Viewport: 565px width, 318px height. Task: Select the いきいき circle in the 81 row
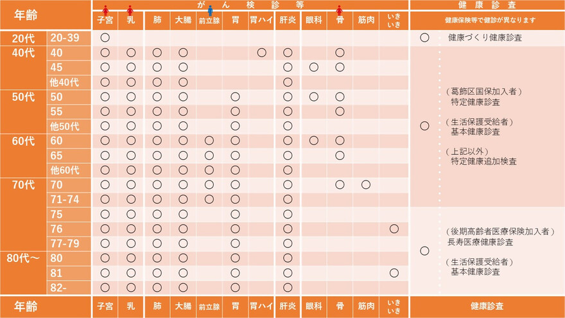(x=394, y=272)
